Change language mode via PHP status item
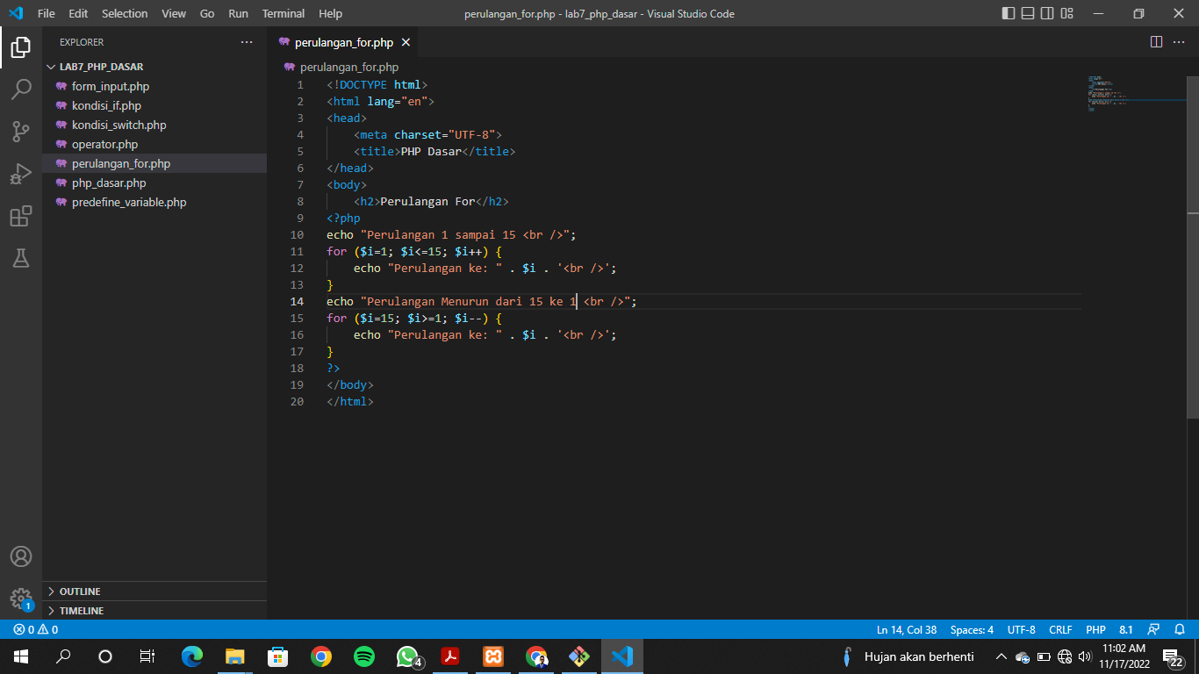The height and width of the screenshot is (674, 1199). [1095, 629]
